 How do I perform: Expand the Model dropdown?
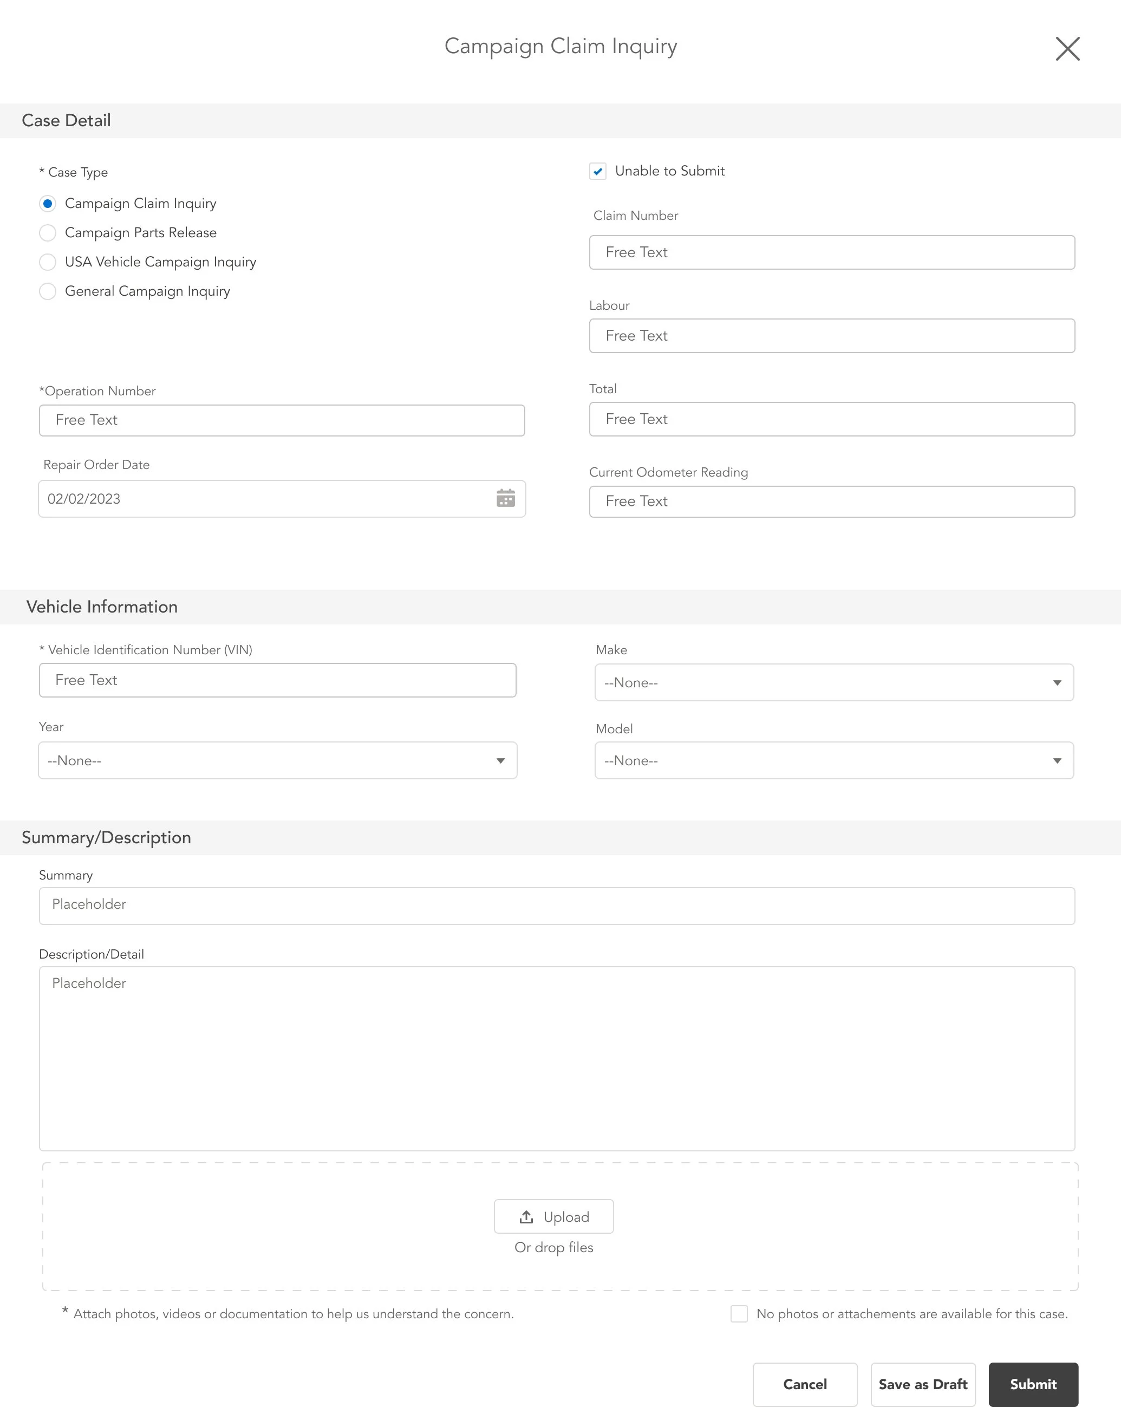click(833, 761)
